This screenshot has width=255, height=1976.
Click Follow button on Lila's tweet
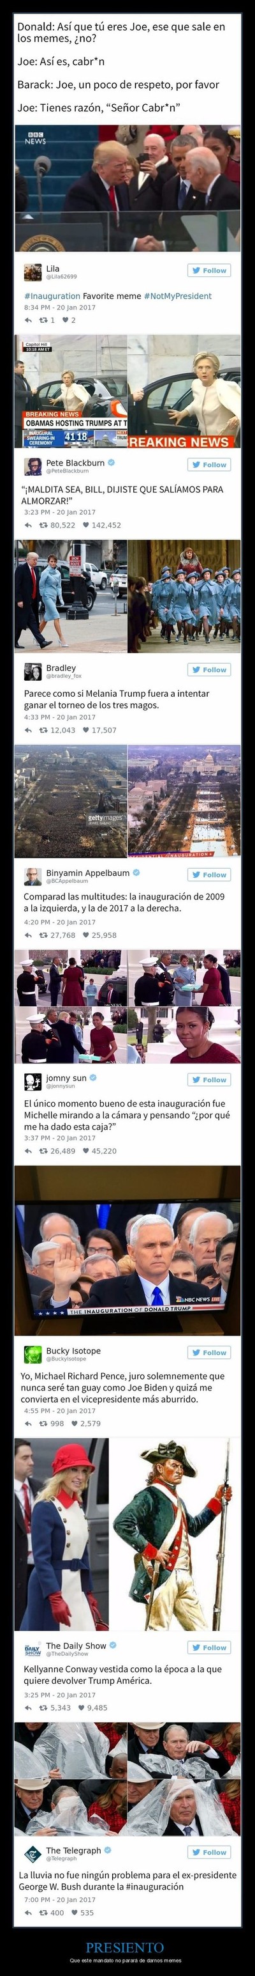click(x=209, y=270)
